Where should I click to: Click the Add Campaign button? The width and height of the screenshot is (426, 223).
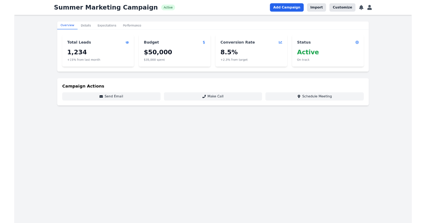click(286, 7)
